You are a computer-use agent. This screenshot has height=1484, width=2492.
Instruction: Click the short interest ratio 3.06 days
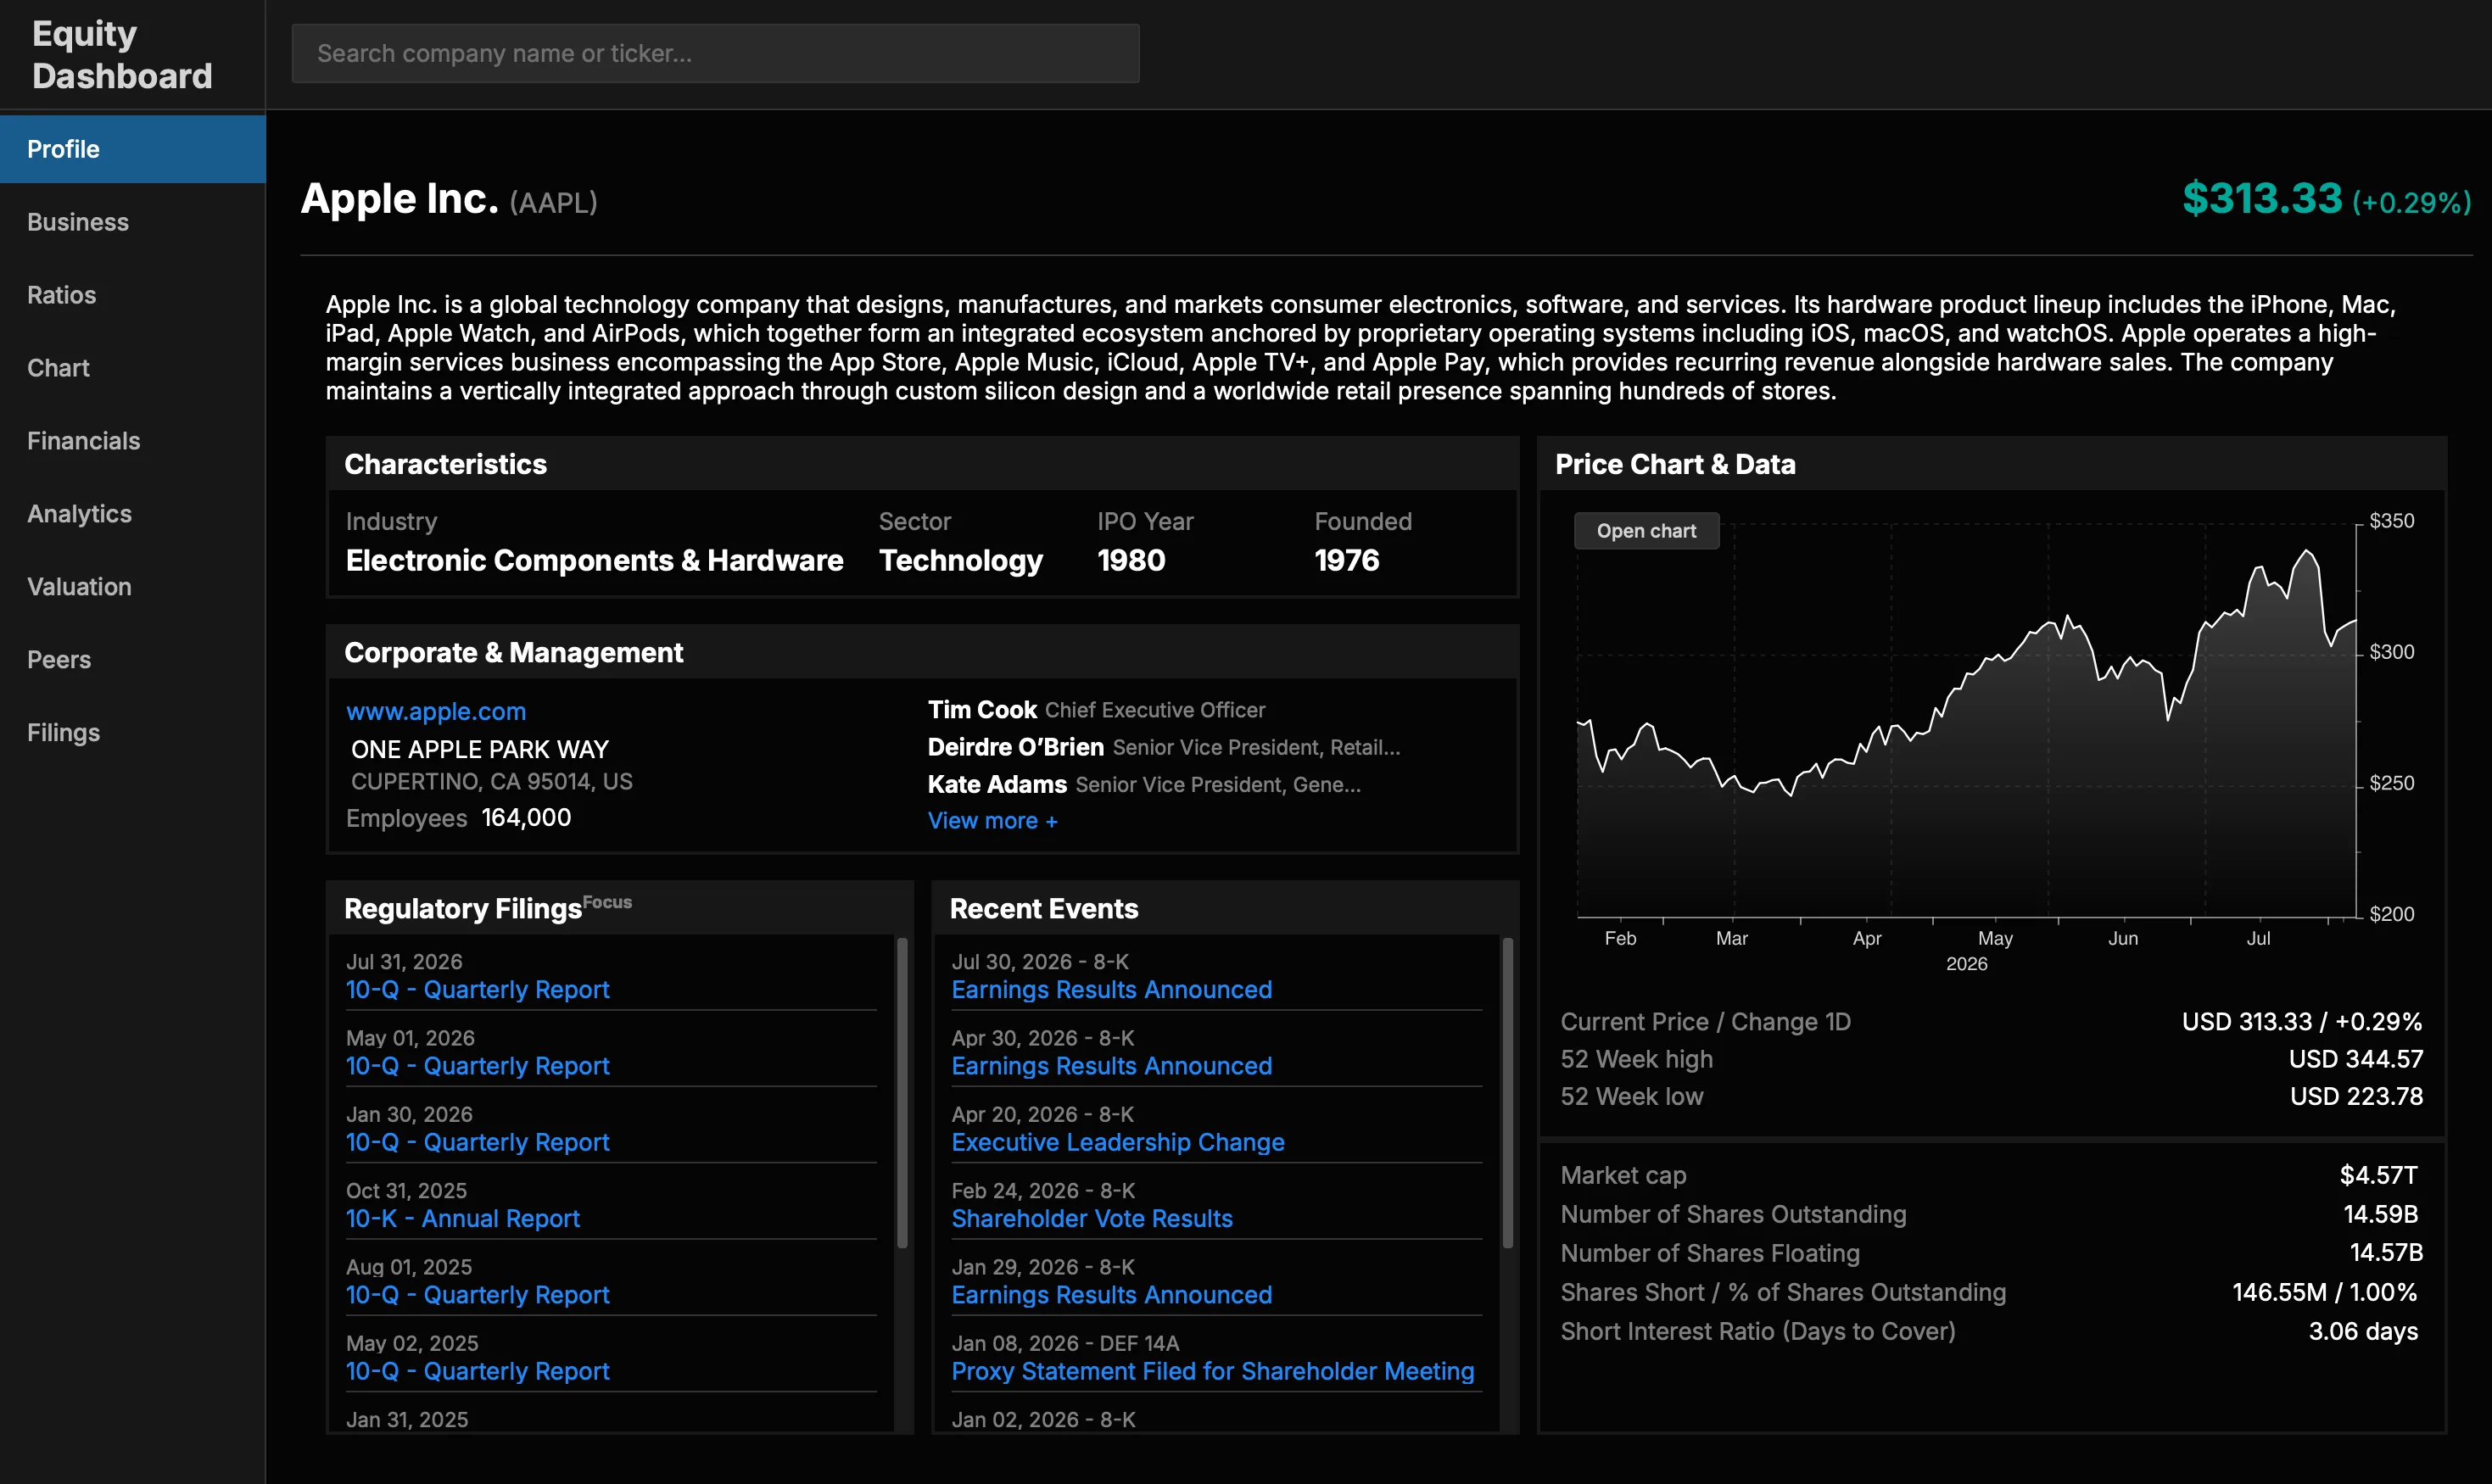click(x=2363, y=1332)
